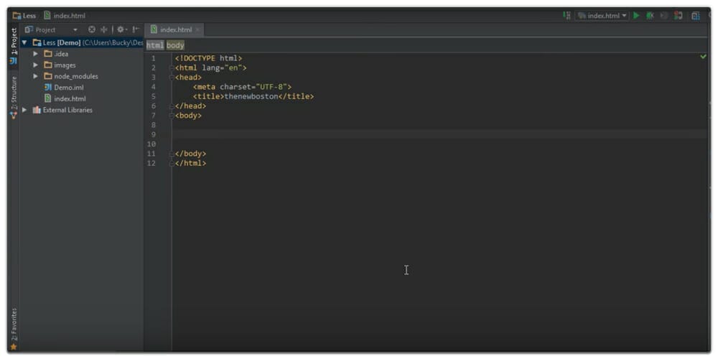Expand the node_modules folder
Screen dimensions: 718x359
[36, 76]
